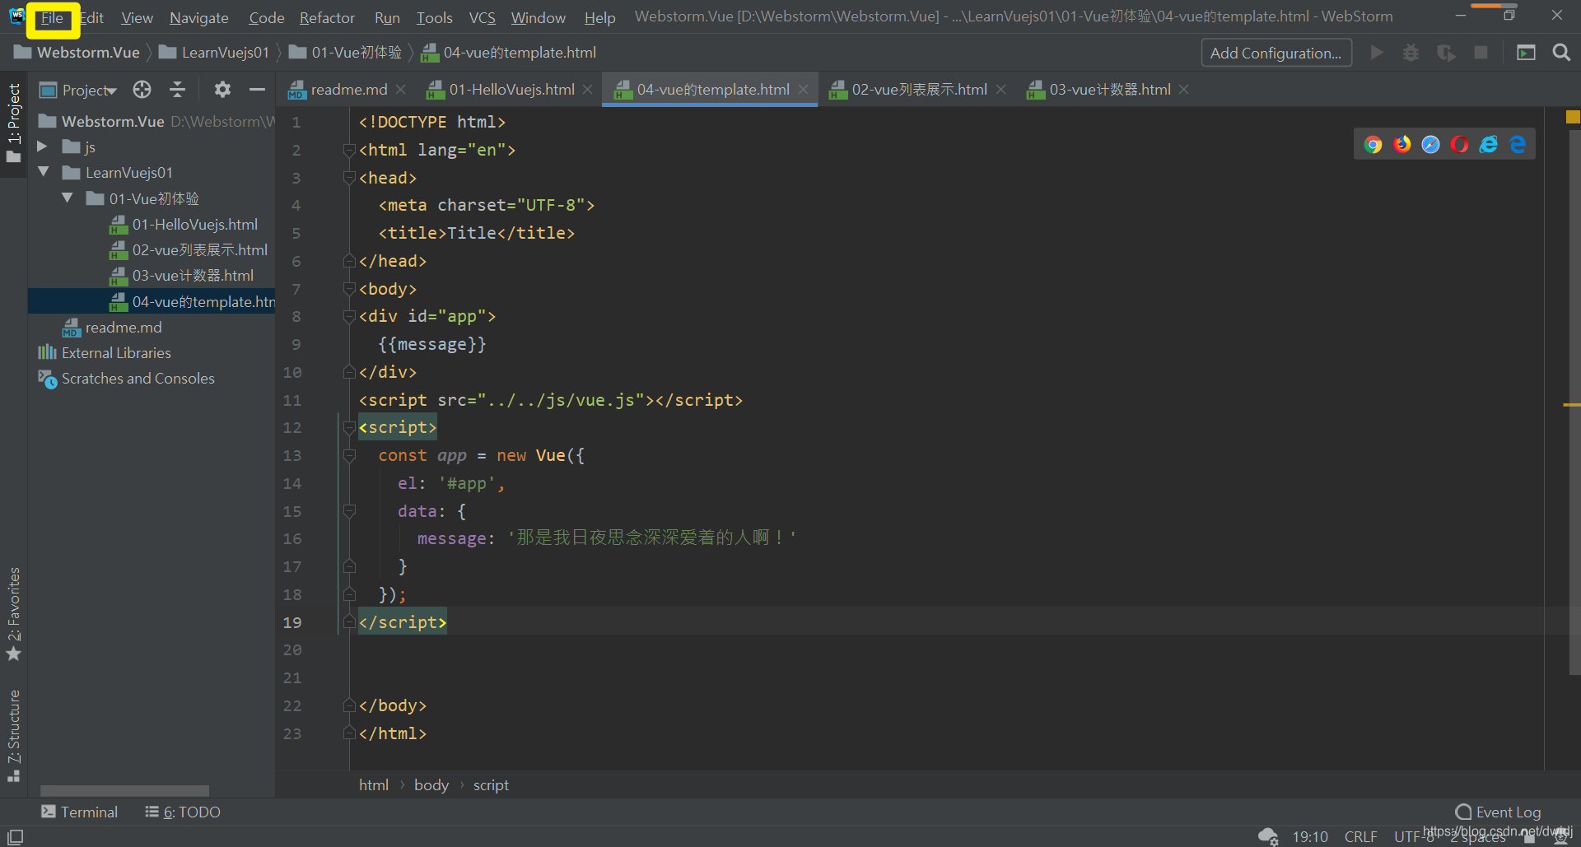Open the File menu
Viewport: 1581px width, 847px height.
tap(52, 18)
